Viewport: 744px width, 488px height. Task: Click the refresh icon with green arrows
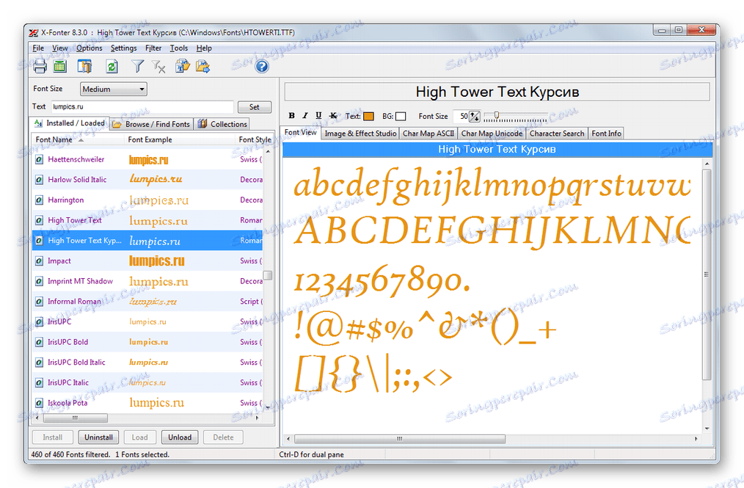pyautogui.click(x=112, y=67)
